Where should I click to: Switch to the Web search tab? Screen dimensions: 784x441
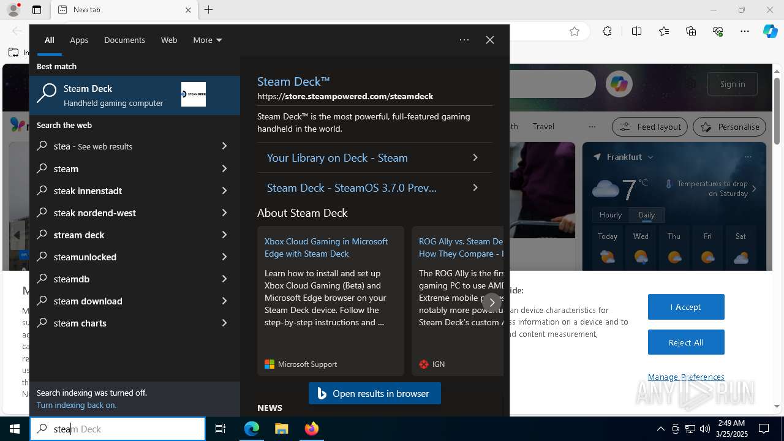169,40
